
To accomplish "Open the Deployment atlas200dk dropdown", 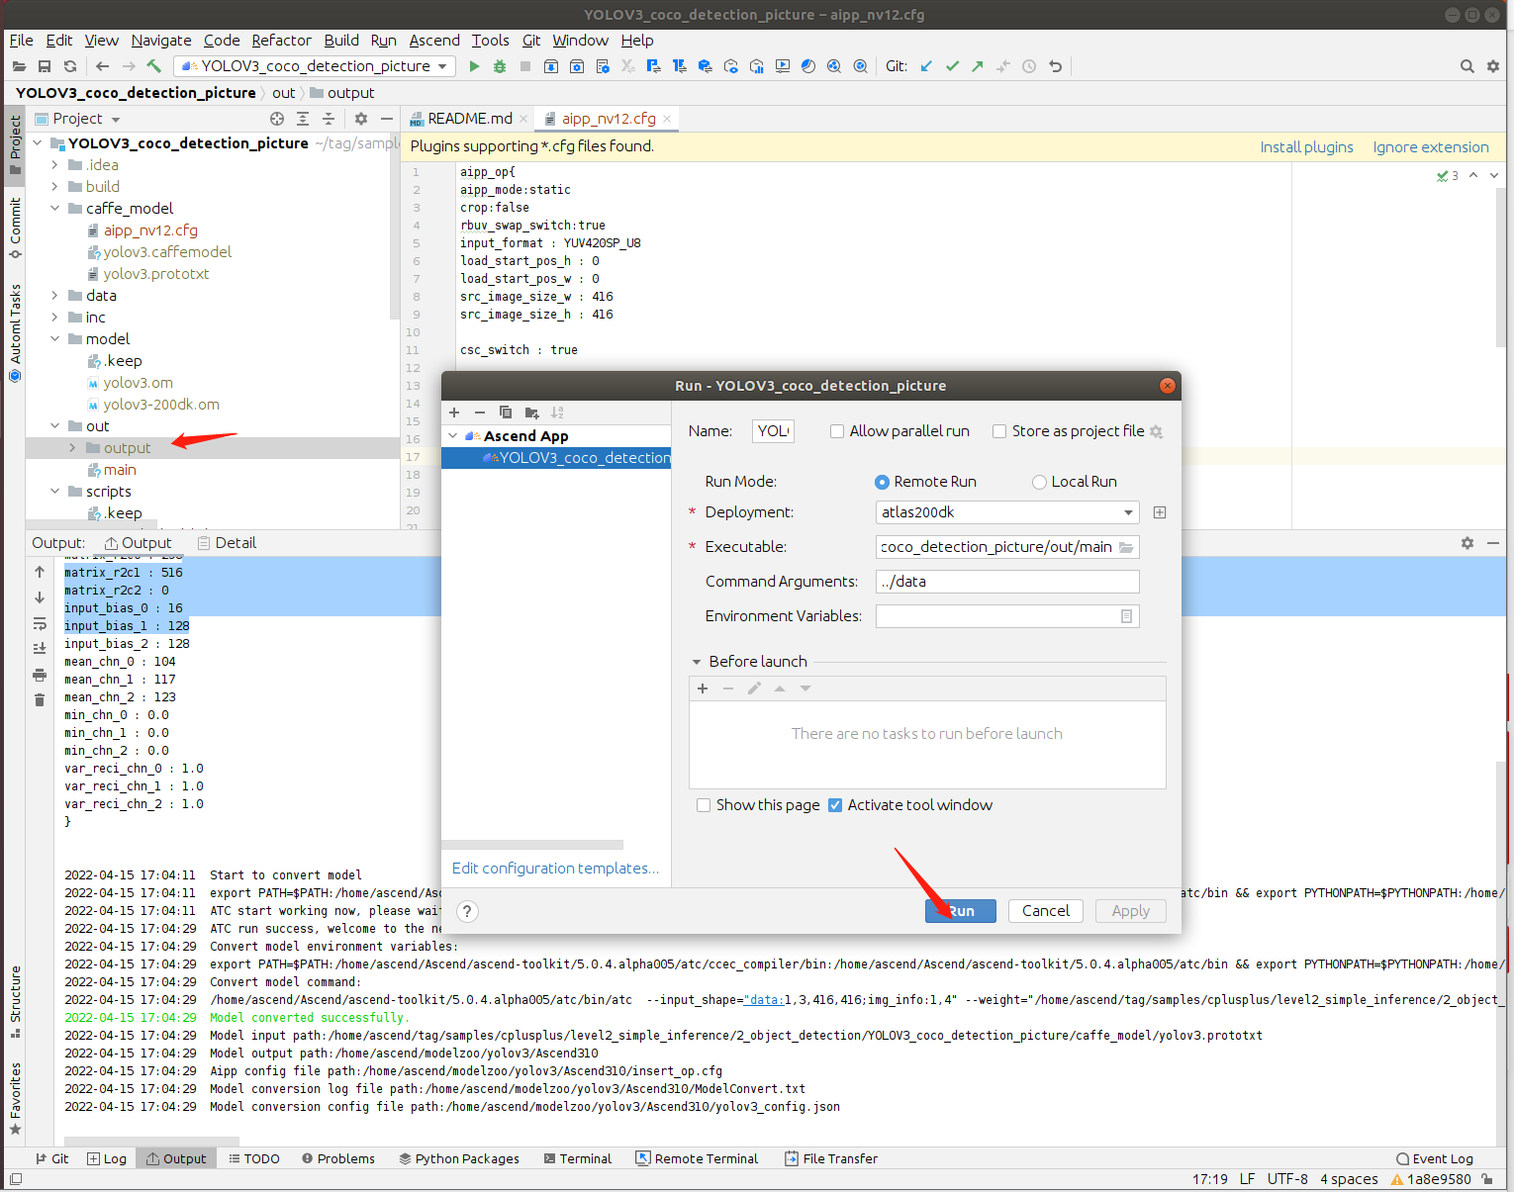I will [1006, 512].
